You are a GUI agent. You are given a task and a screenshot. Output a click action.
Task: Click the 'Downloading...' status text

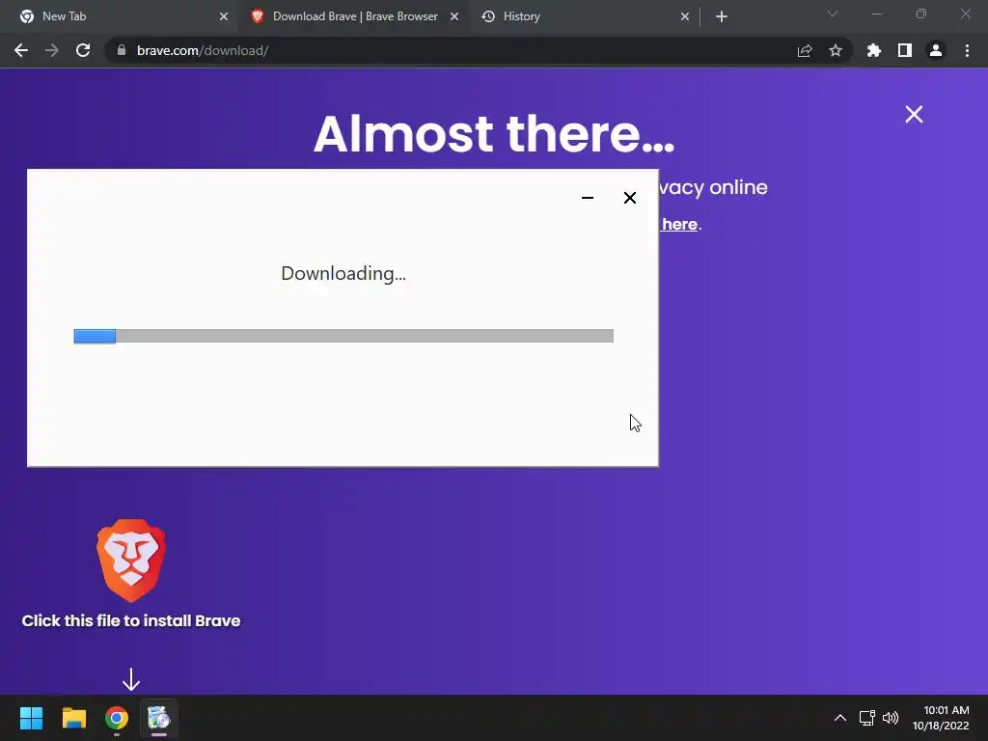pyautogui.click(x=343, y=273)
